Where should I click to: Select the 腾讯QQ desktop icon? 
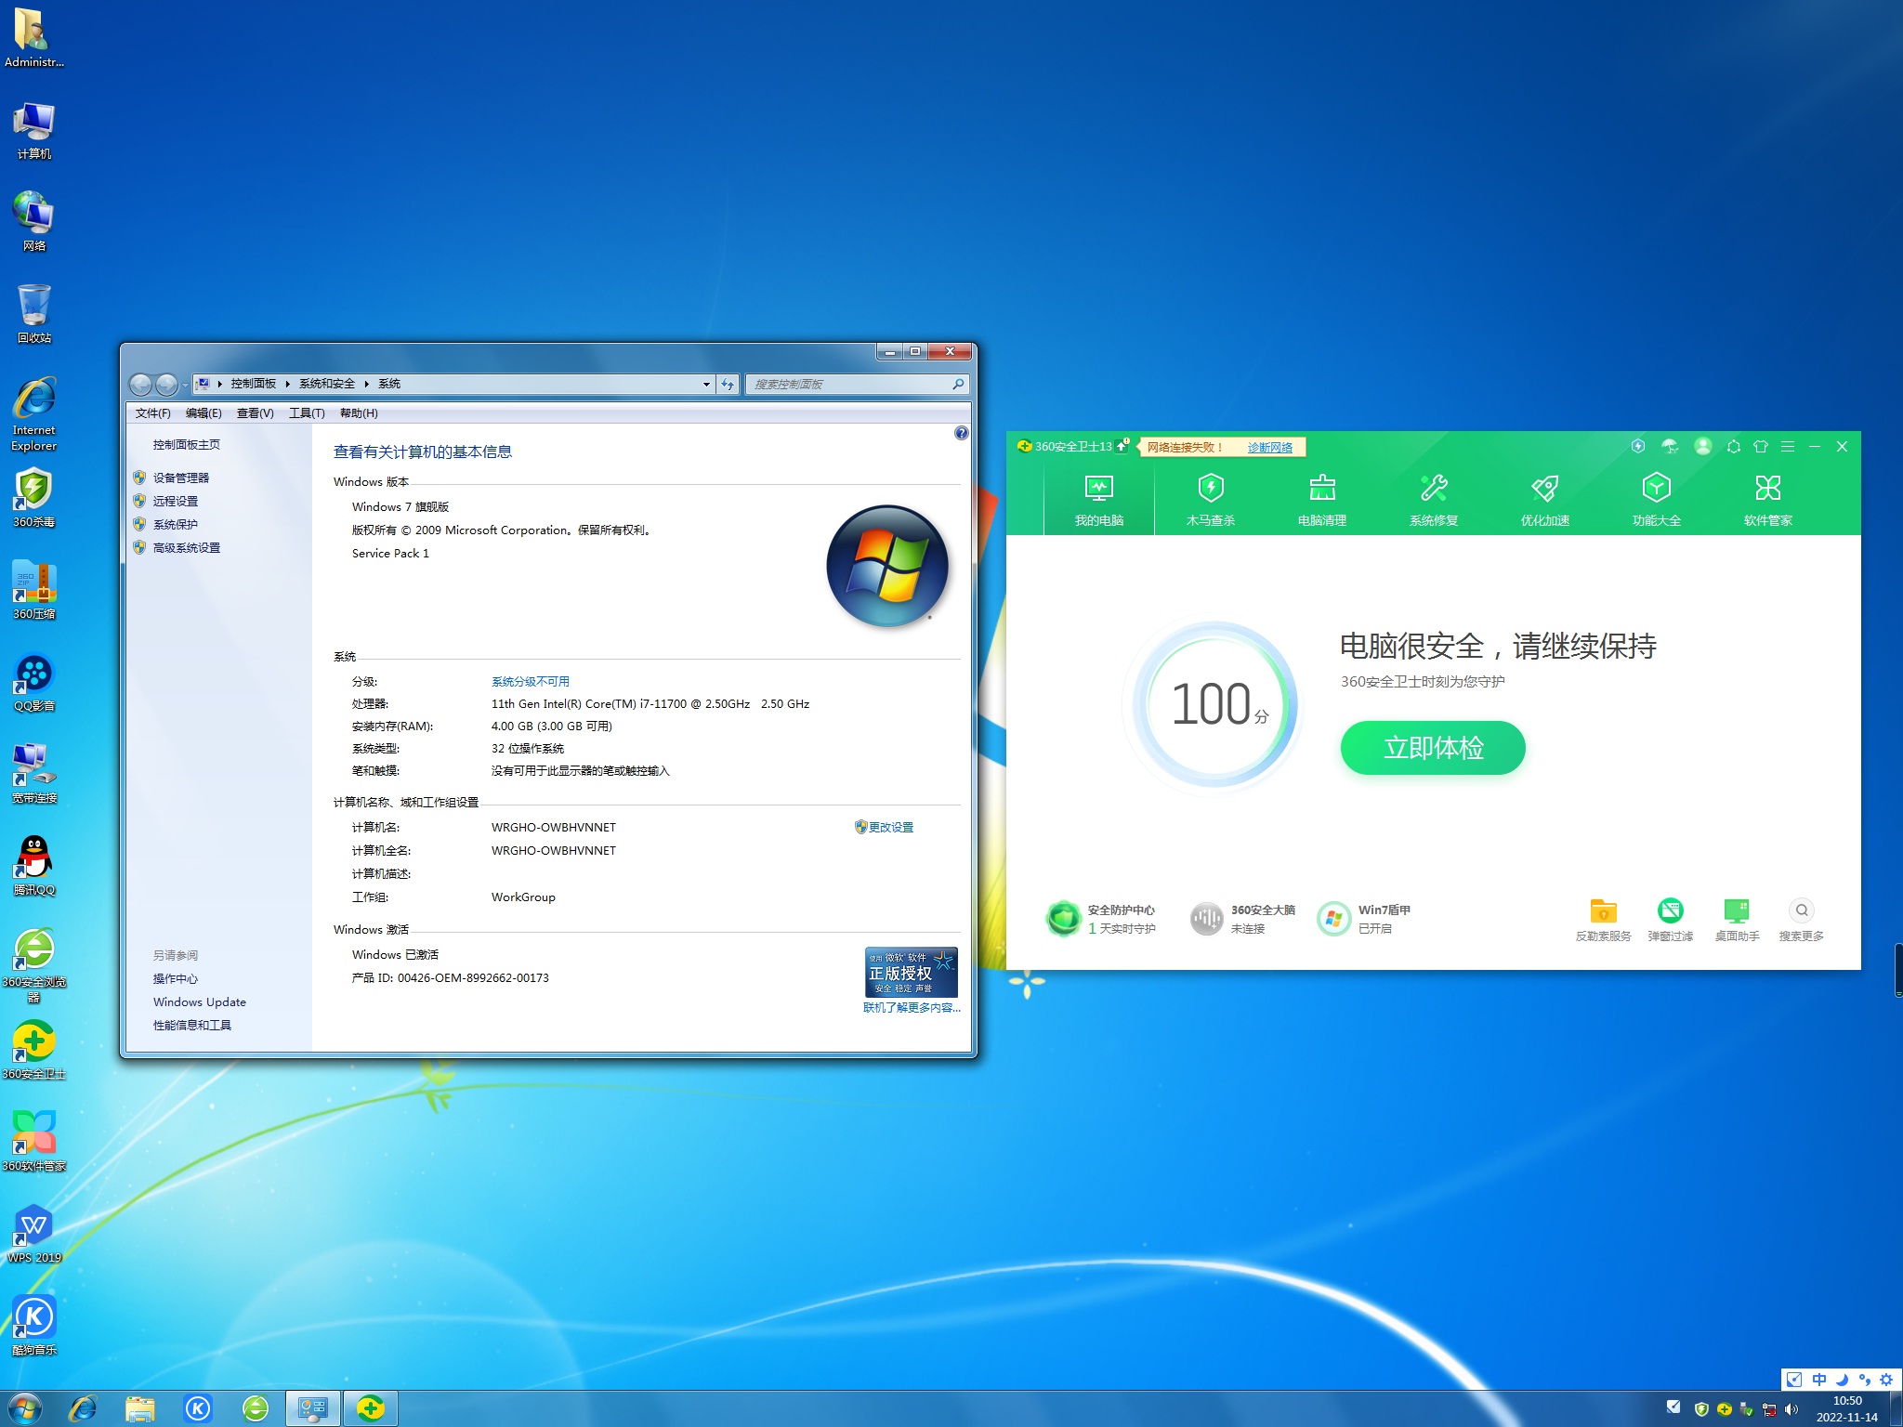[34, 865]
